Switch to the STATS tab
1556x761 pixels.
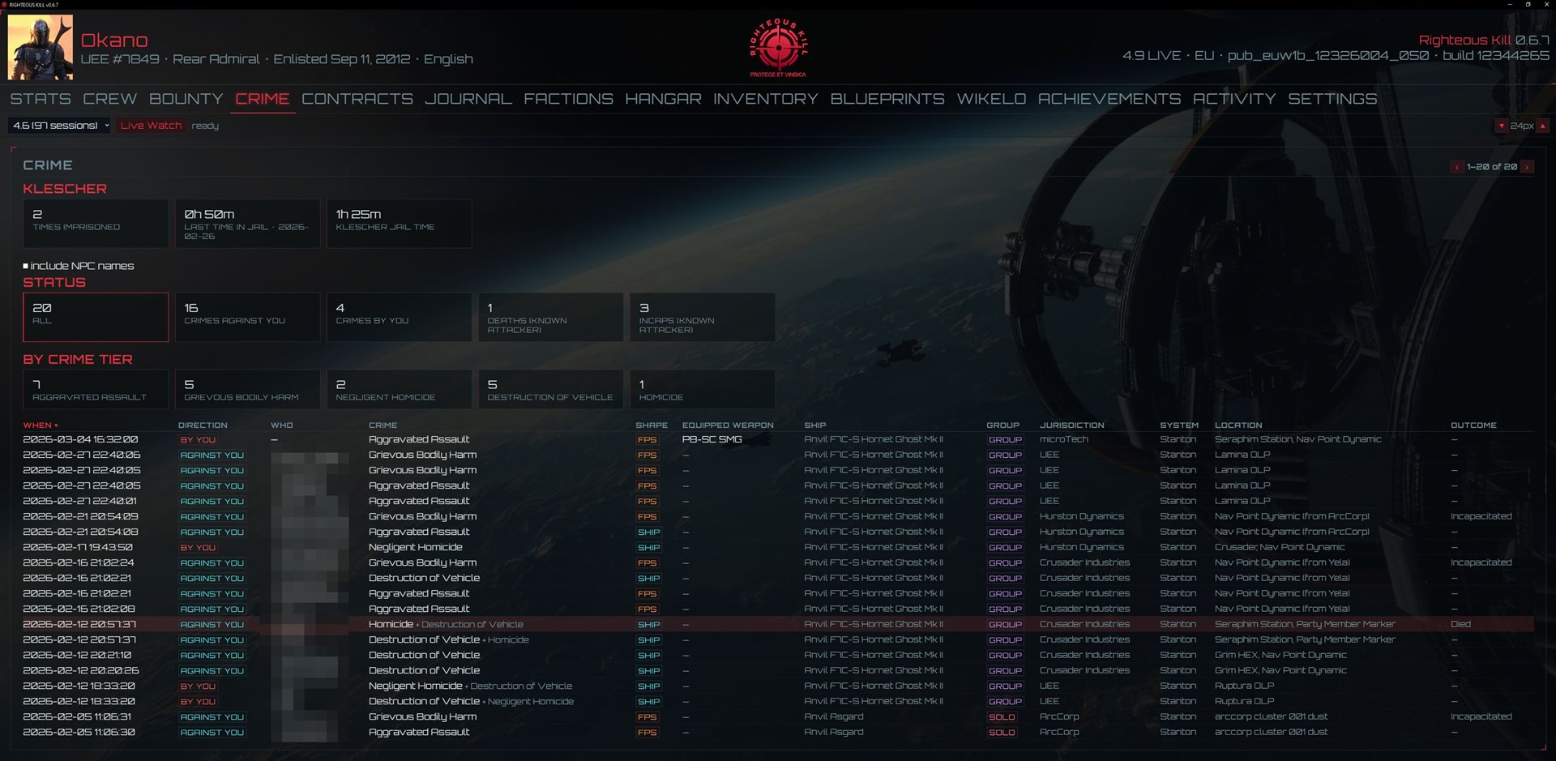coord(41,99)
